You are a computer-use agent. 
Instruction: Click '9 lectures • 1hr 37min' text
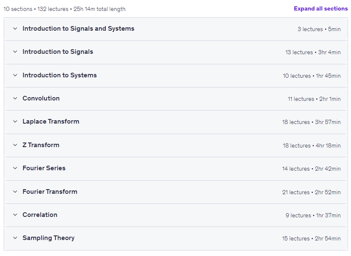313,215
